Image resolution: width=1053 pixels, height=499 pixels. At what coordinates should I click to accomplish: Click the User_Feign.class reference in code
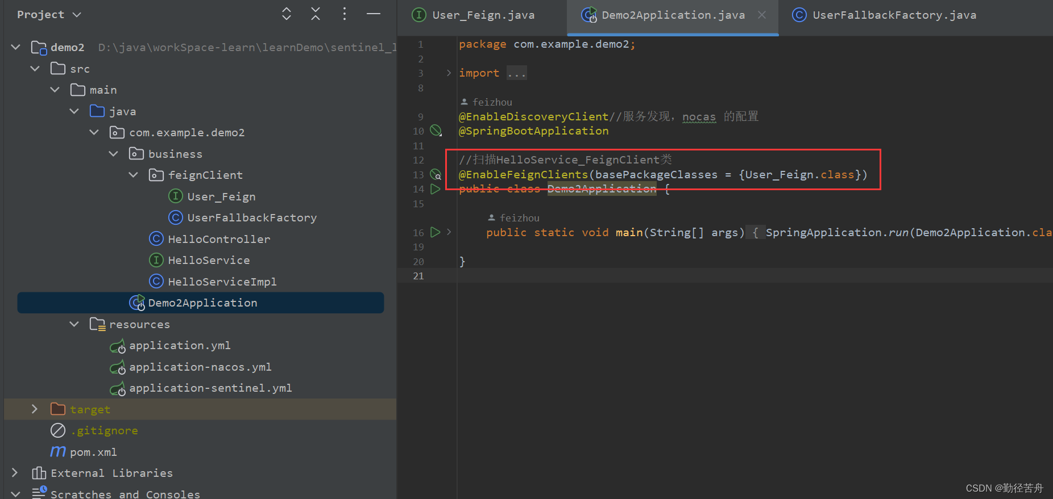799,174
